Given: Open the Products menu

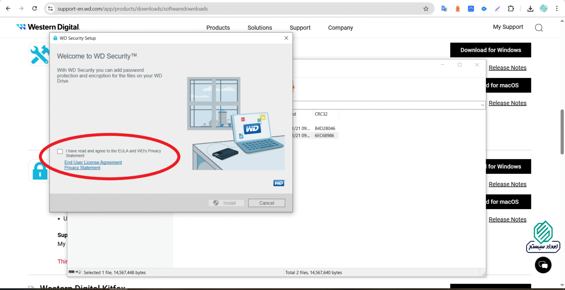Looking at the screenshot, I should pyautogui.click(x=218, y=28).
